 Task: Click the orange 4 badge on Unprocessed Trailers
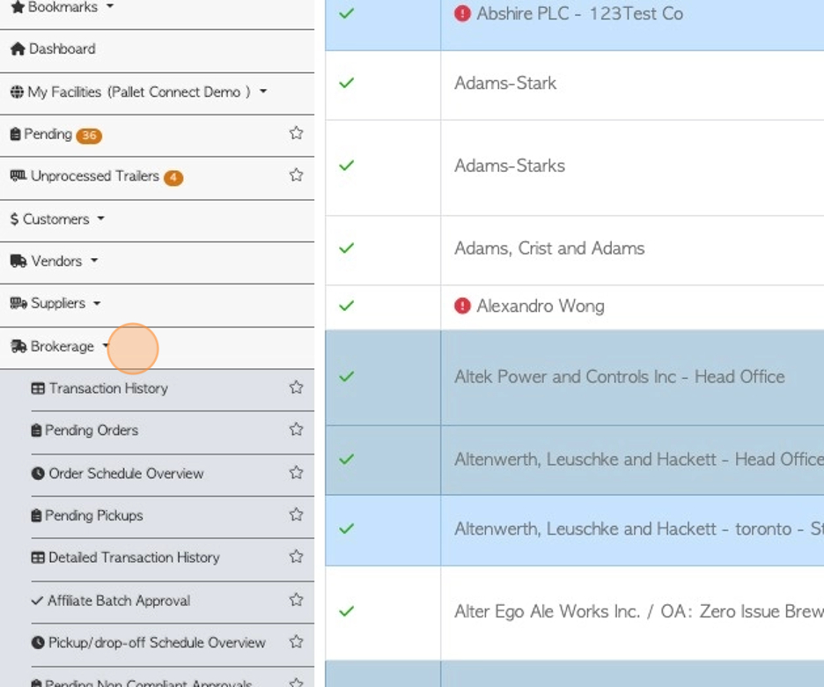173,178
